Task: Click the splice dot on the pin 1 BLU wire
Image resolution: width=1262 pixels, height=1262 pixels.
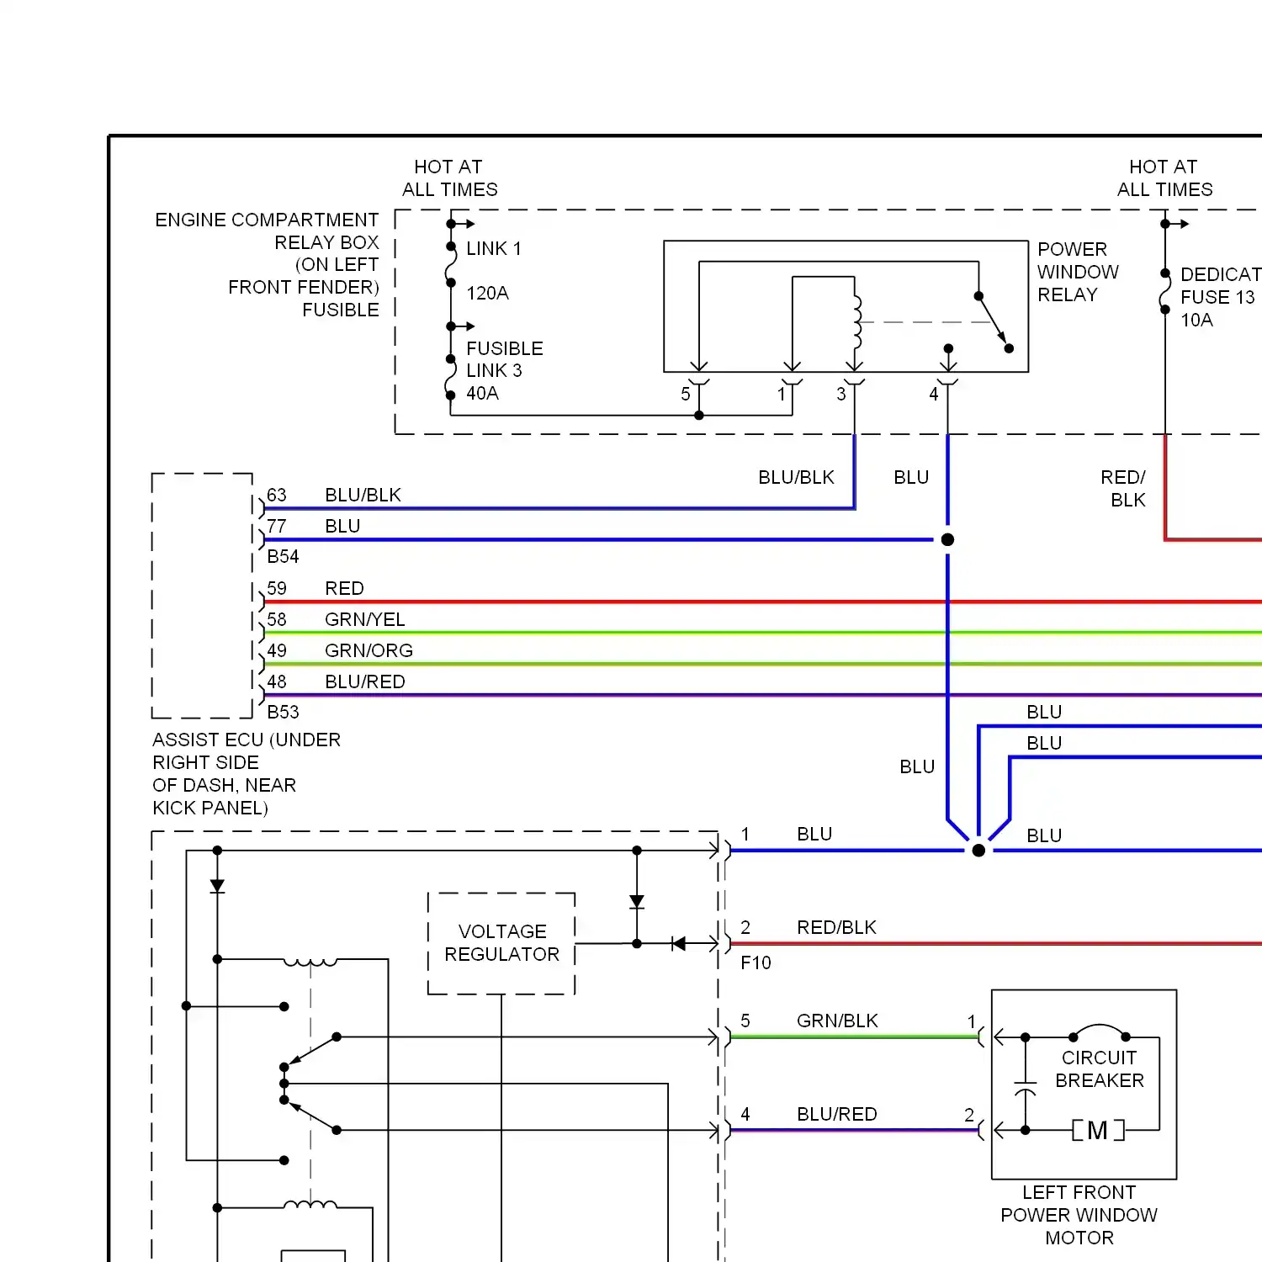Action: click(x=978, y=851)
